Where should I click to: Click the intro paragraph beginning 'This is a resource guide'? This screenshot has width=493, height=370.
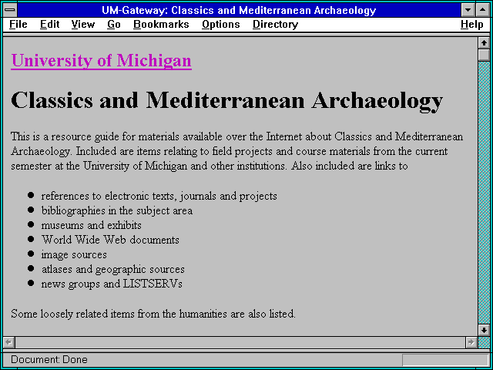pos(236,151)
